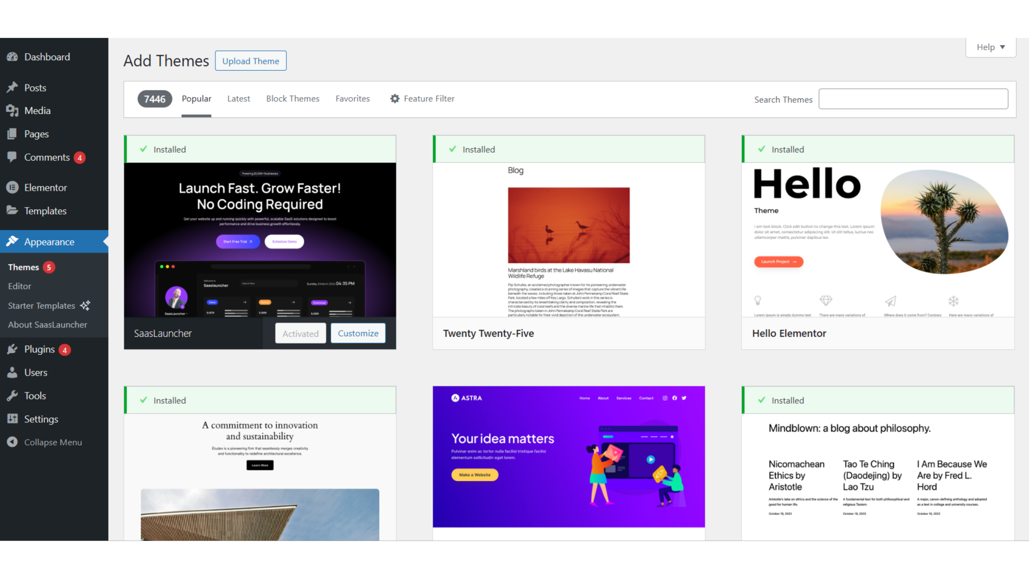Image resolution: width=1029 pixels, height=579 pixels.
Task: Click the Plugins plug icon
Action: click(x=12, y=349)
